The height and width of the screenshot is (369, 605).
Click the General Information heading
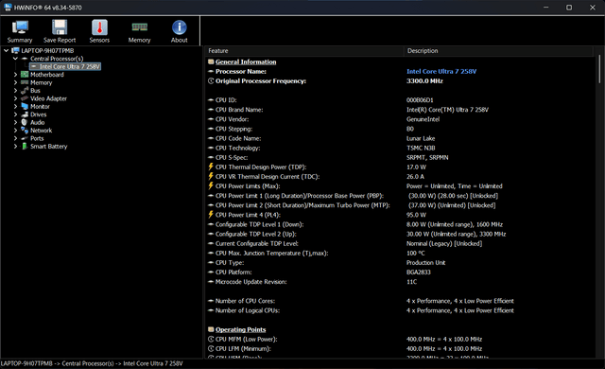pos(246,61)
